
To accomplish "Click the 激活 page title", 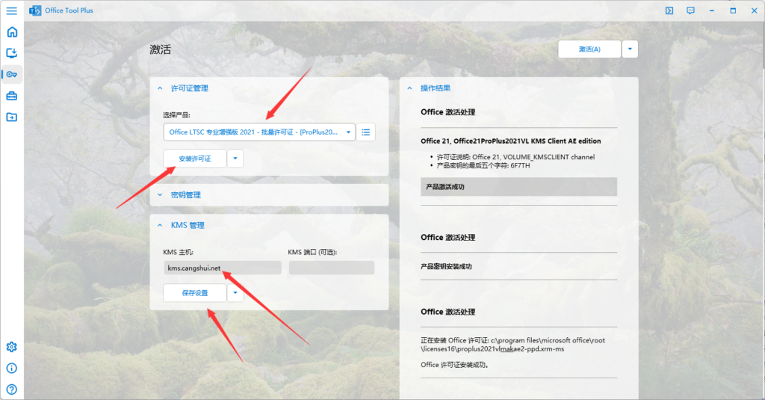I will [x=161, y=49].
